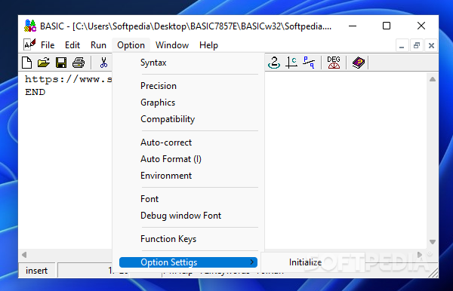Click scroll down arrow of editor

click(432, 242)
